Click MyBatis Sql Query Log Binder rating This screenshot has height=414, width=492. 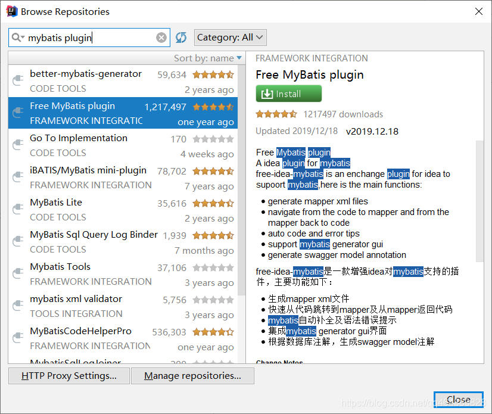pyautogui.click(x=213, y=235)
